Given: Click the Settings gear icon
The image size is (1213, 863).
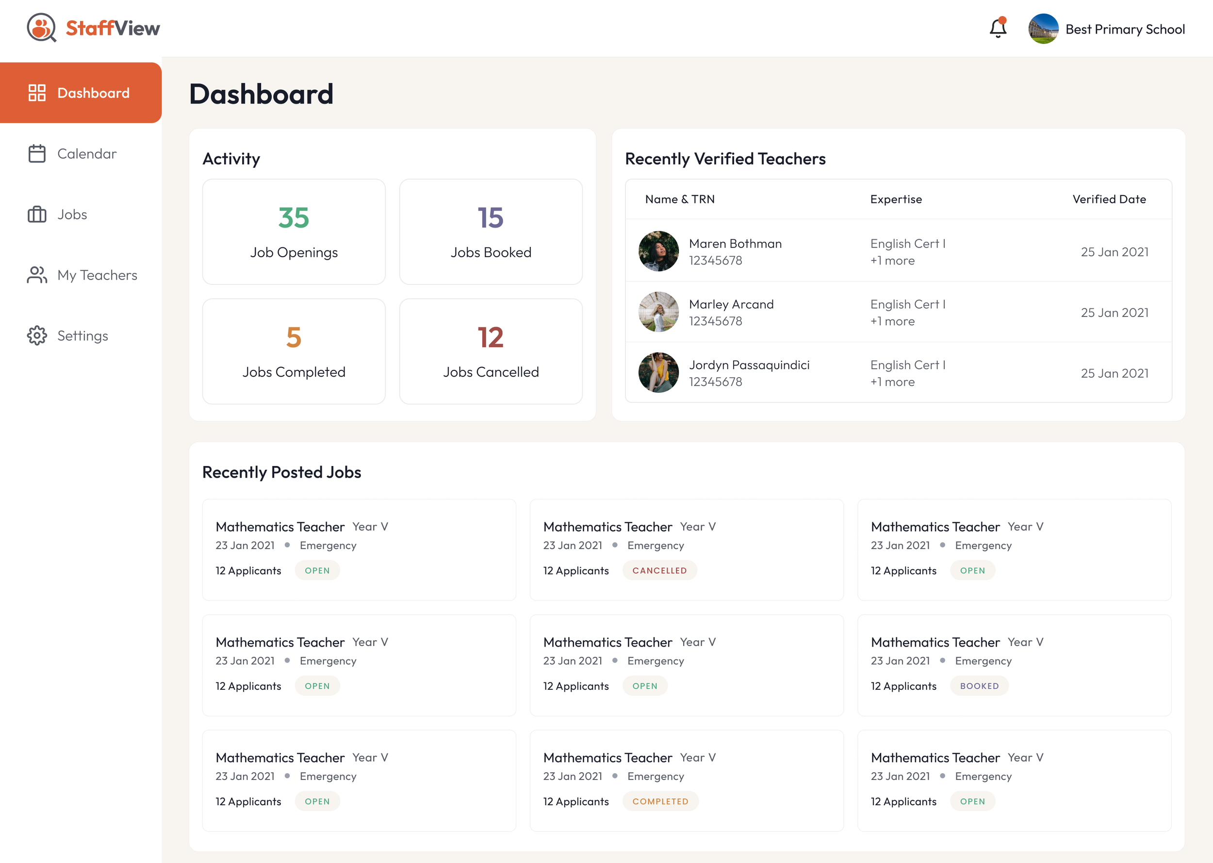Looking at the screenshot, I should tap(37, 336).
